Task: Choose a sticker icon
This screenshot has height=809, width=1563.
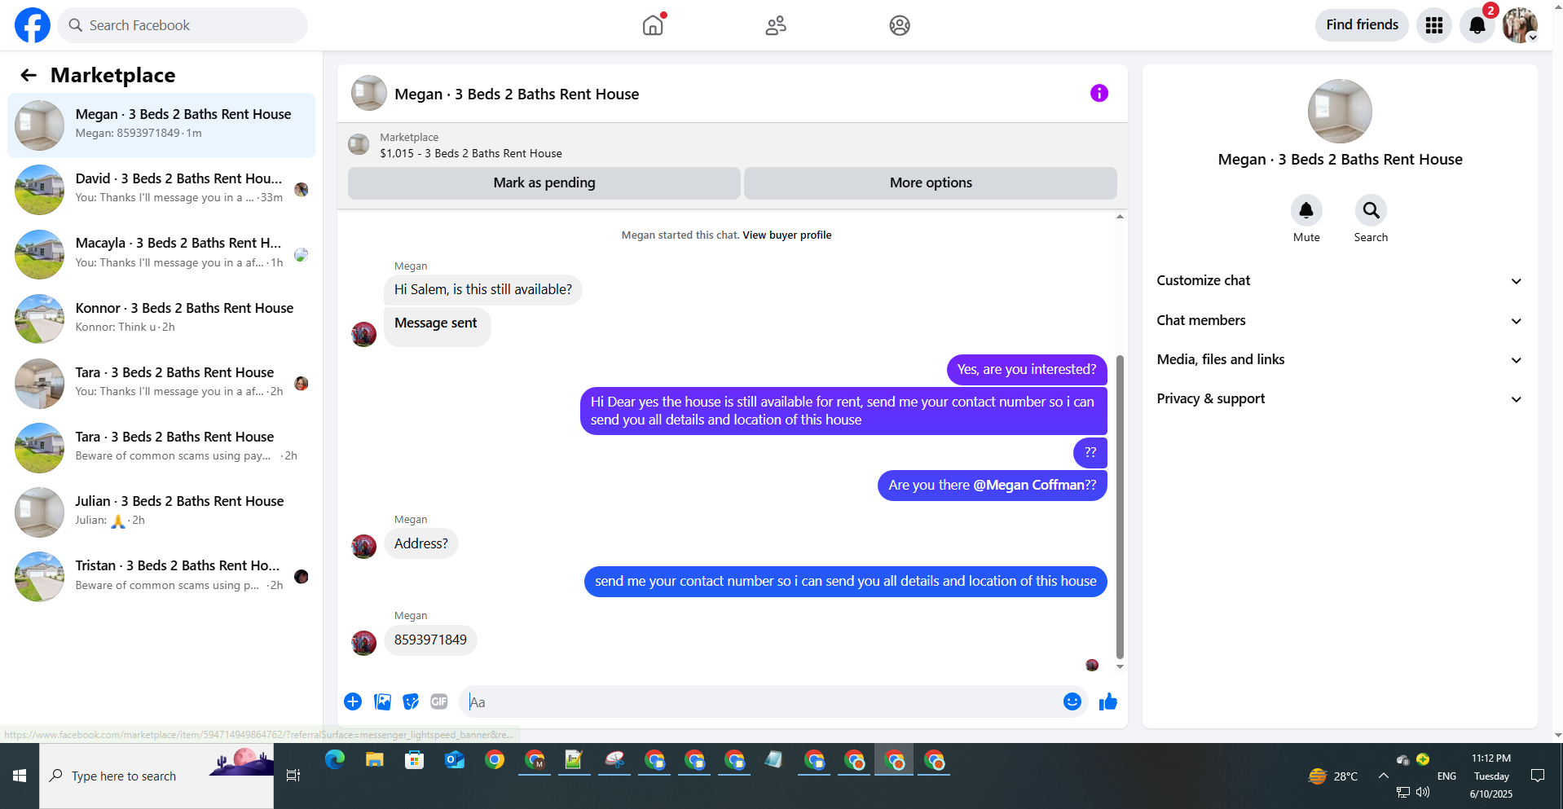Action: (x=411, y=701)
